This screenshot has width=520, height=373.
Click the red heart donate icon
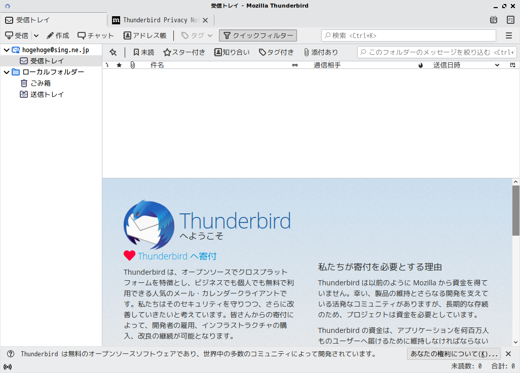129,255
